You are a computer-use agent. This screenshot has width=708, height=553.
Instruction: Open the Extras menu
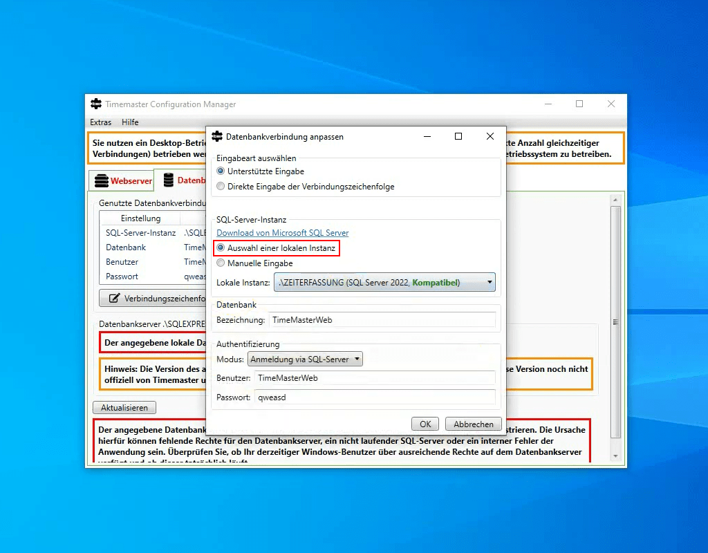[x=100, y=122]
